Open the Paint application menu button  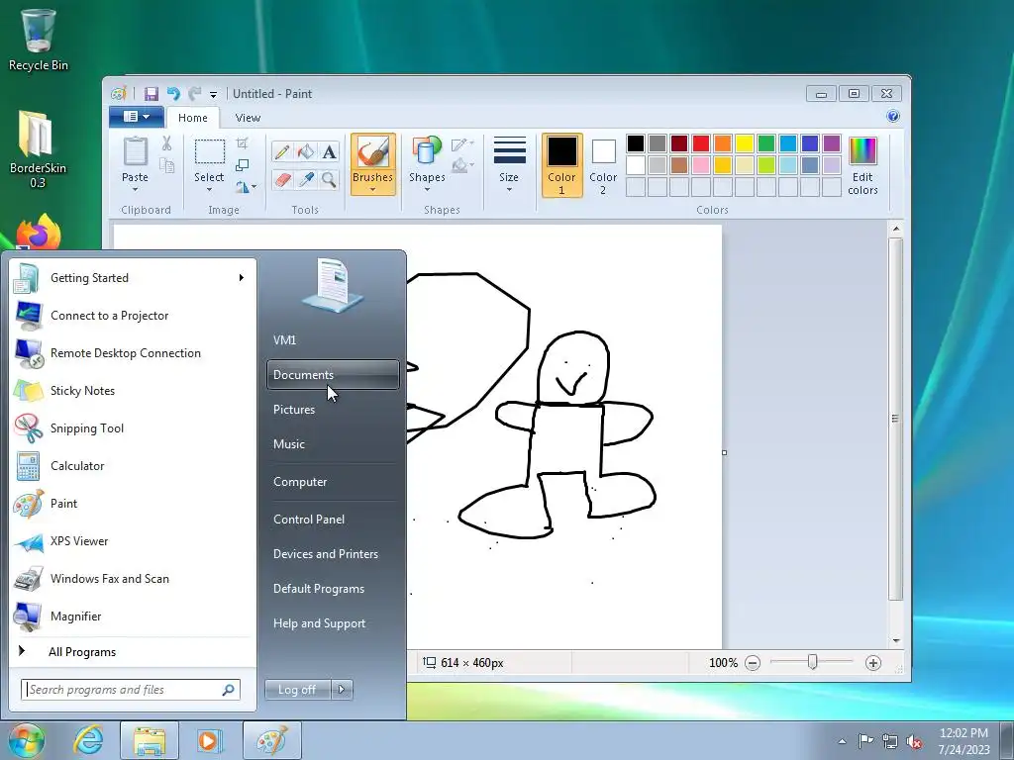[x=137, y=117]
